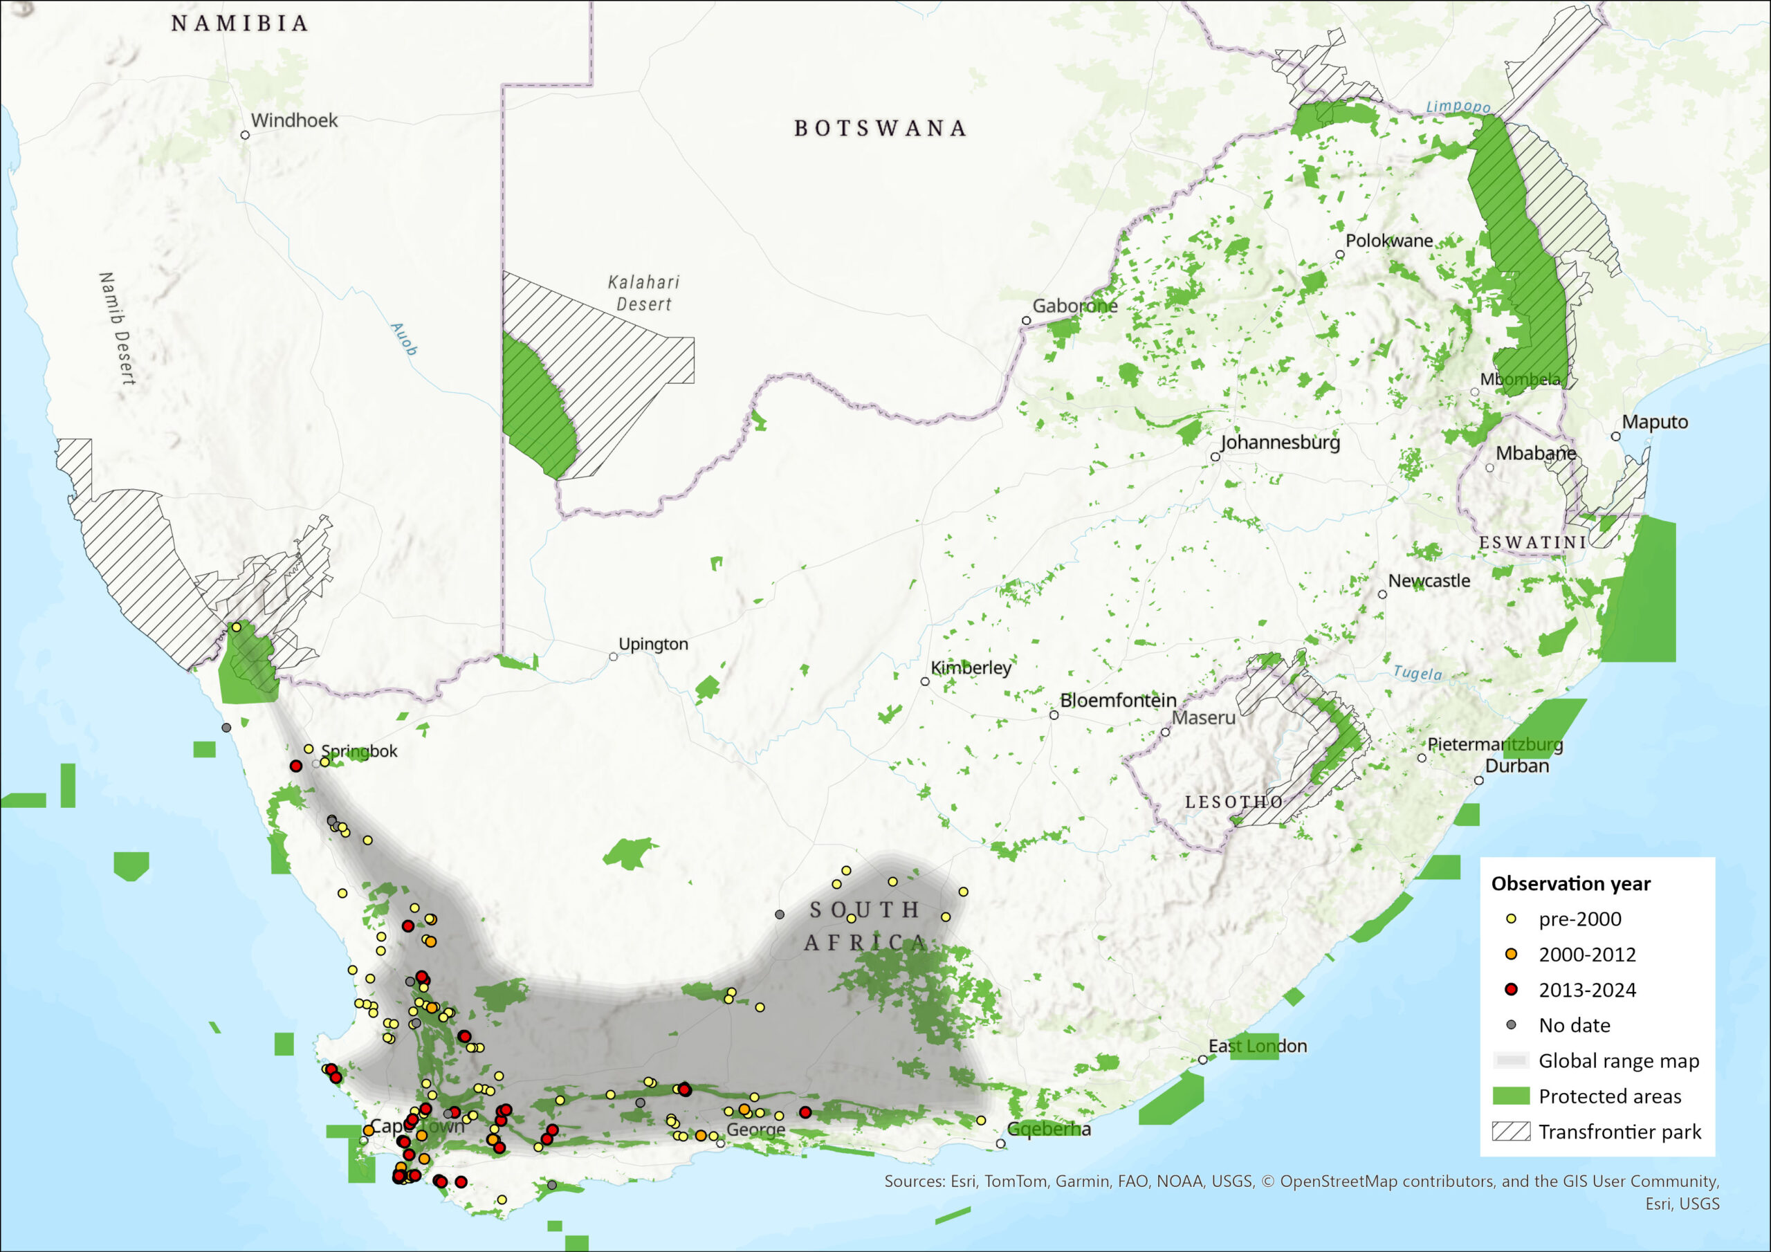
Task: Click the Transfrontier park hatched legend symbol
Action: pyautogui.click(x=1511, y=1132)
